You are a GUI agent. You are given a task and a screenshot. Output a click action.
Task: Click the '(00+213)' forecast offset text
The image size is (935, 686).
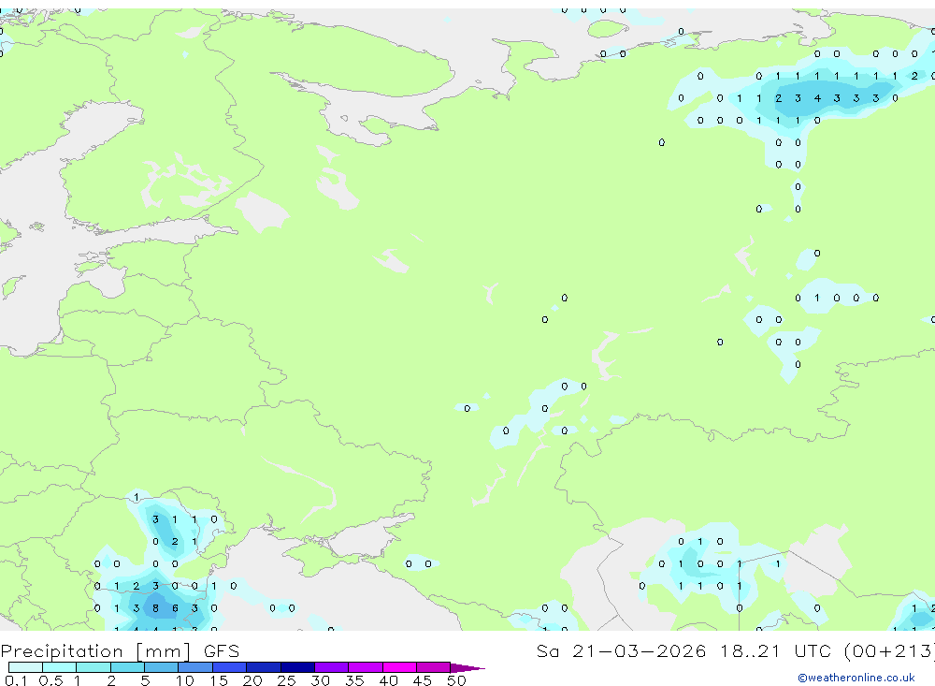coord(890,650)
